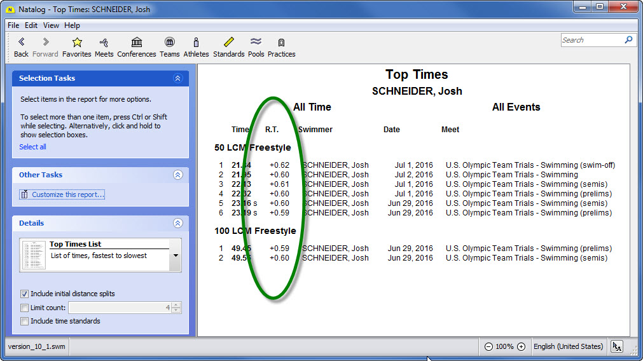
Task: Open the Teams toolbar icon
Action: [x=169, y=43]
